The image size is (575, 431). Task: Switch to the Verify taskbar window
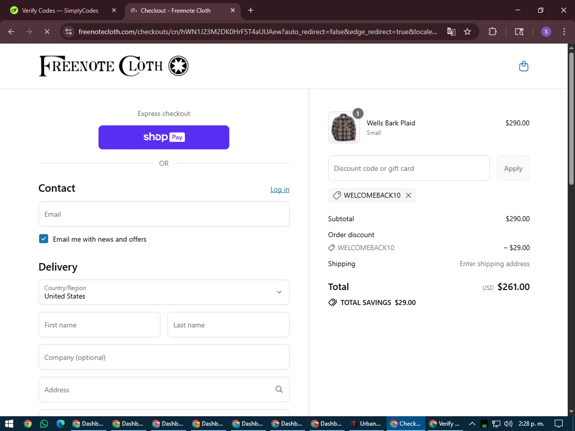[x=445, y=424]
